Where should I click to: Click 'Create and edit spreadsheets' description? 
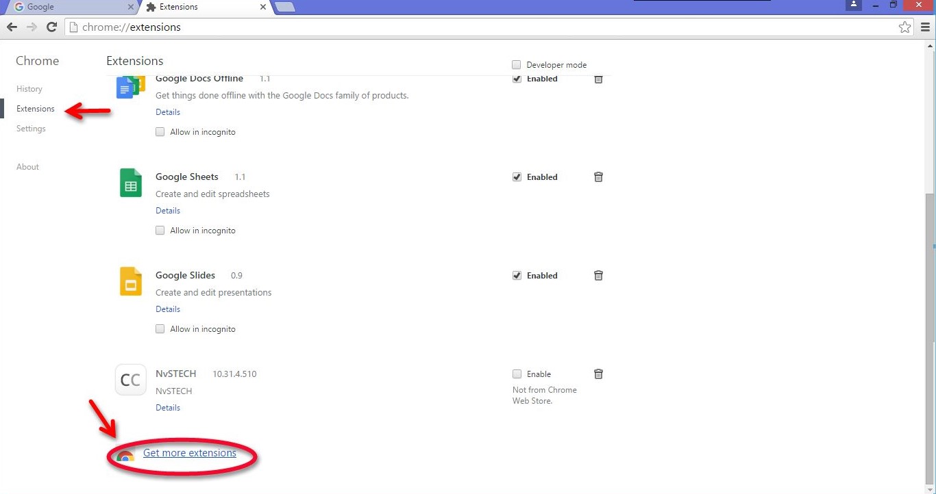212,194
